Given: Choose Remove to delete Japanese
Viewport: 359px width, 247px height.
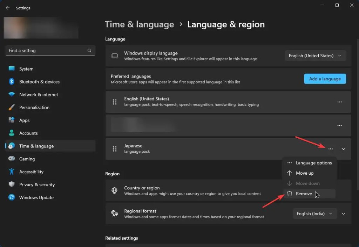Looking at the screenshot, I should click(310, 194).
